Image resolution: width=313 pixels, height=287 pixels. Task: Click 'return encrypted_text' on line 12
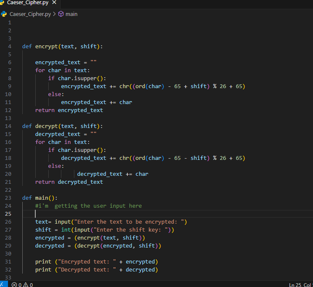click(x=69, y=110)
